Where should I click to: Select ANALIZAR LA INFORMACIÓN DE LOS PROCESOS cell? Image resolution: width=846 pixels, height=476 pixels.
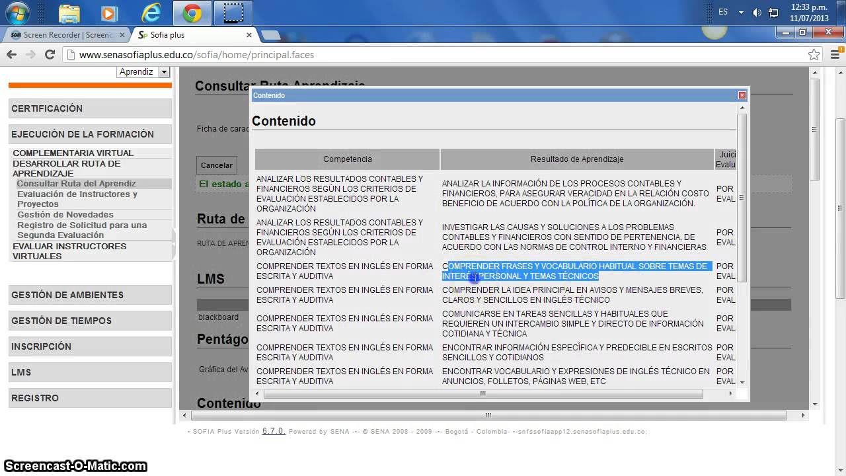576,194
